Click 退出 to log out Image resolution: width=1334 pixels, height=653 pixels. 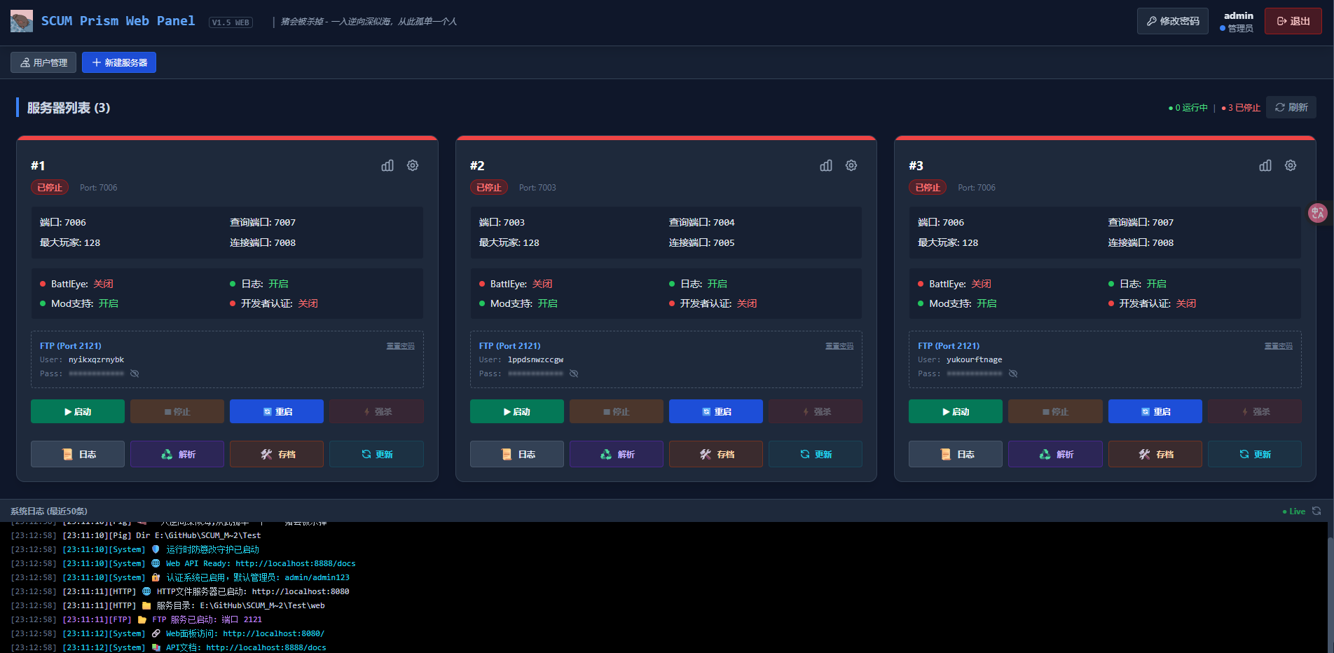click(x=1293, y=21)
